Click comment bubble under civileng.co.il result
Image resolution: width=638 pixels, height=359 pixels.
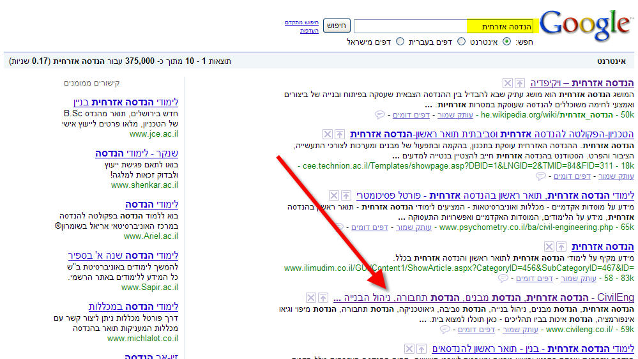444,329
